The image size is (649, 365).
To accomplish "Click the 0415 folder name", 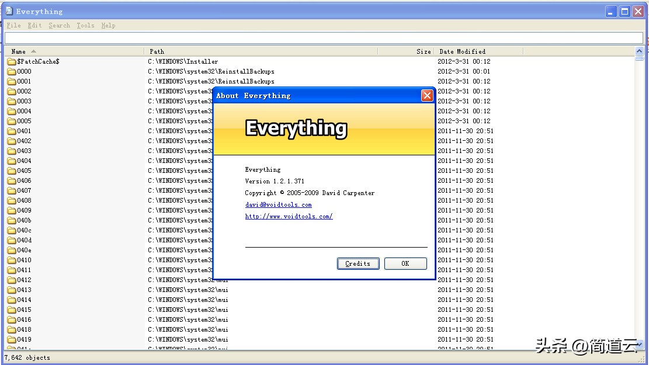I will coord(24,310).
